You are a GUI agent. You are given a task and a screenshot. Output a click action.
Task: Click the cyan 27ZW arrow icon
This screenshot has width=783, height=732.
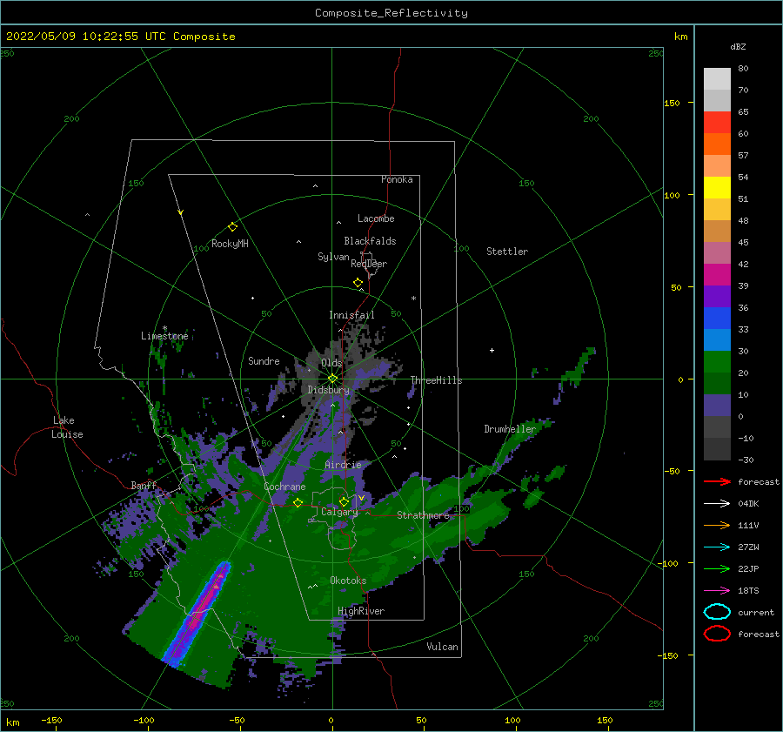(717, 547)
